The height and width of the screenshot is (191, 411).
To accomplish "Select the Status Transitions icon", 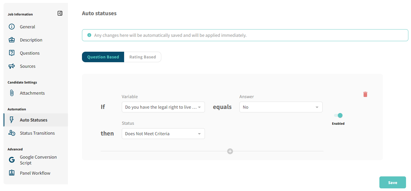I will 11,133.
